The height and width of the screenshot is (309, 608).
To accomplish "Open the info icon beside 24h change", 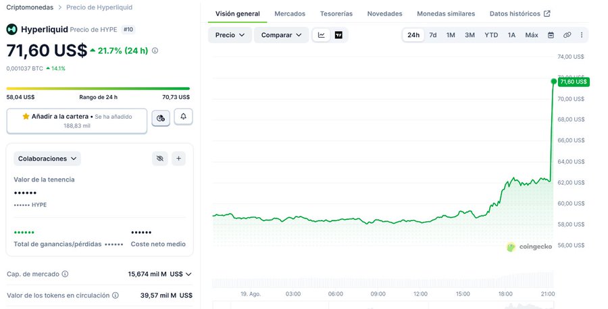I will click(155, 51).
